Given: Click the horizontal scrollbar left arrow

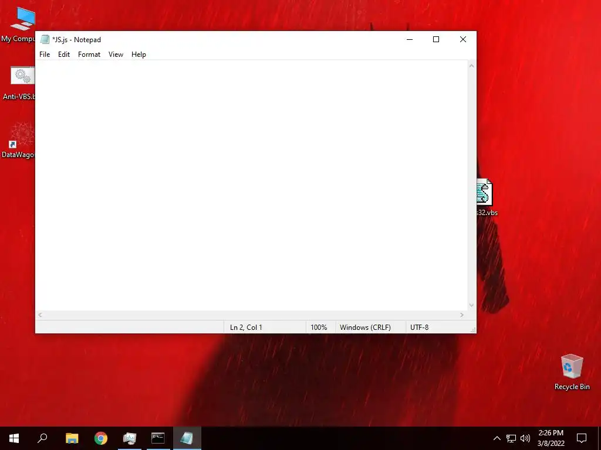Looking at the screenshot, I should (x=40, y=315).
